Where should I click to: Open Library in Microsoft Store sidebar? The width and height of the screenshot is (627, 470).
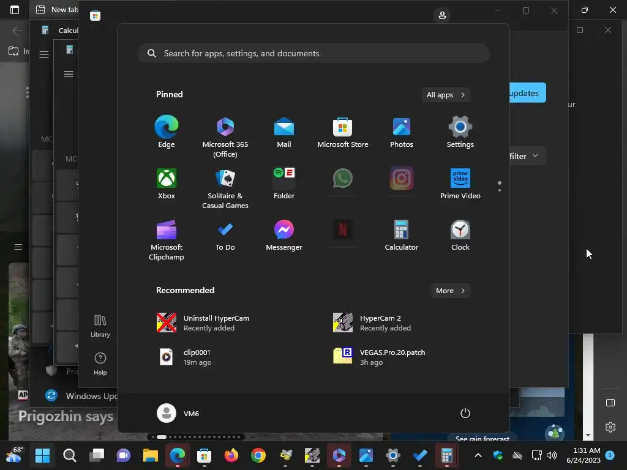click(100, 326)
